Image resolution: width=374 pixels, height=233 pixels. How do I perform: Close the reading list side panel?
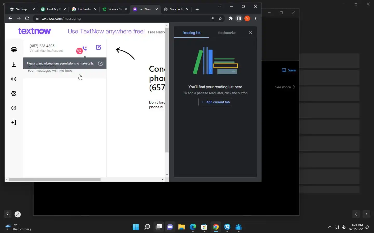tap(251, 33)
